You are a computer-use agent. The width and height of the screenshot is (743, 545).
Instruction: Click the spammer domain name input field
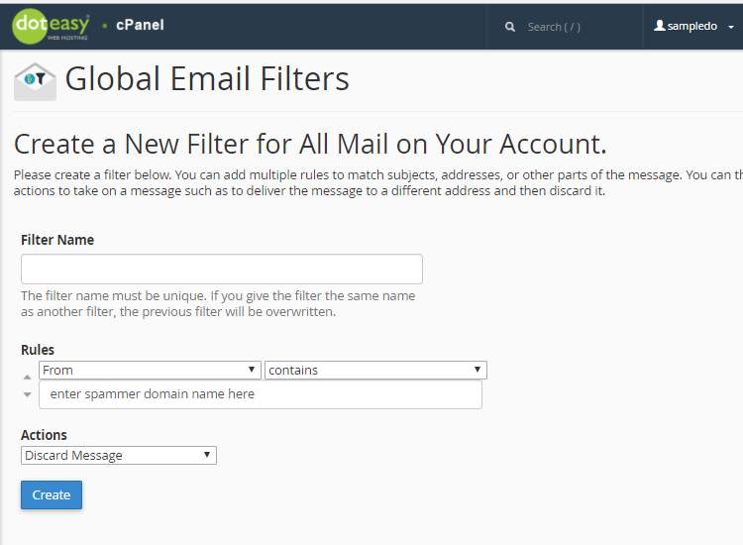click(261, 394)
